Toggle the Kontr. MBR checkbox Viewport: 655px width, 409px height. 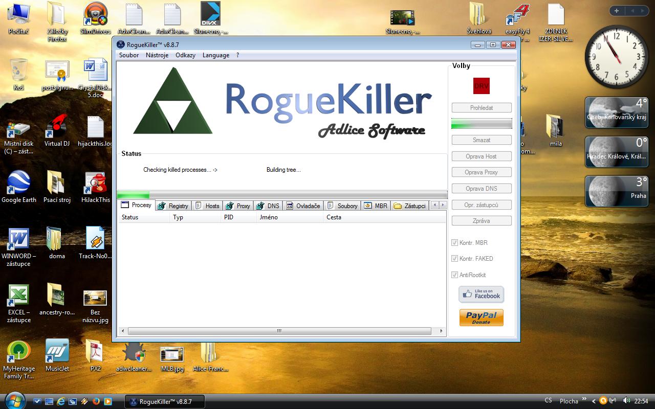coord(454,243)
